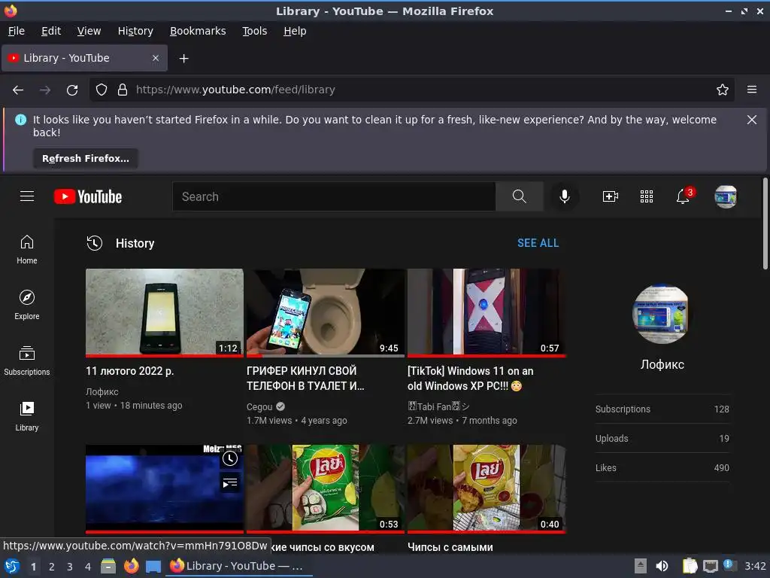Open the Edit menu
770x578 pixels.
pos(51,31)
